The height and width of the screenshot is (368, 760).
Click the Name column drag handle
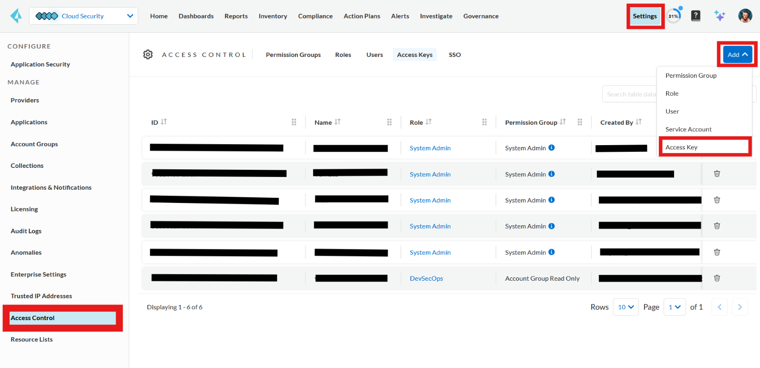[x=389, y=122]
